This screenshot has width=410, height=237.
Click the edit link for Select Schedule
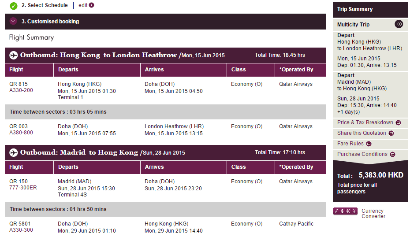83,5
